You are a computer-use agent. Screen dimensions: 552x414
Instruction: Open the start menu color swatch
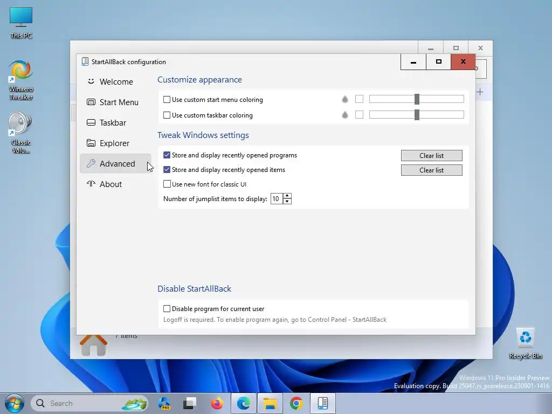[359, 99]
